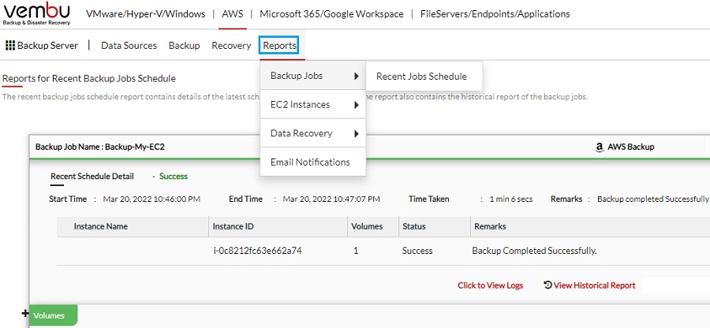Click to View Logs link
This screenshot has width=710, height=328.
pyautogui.click(x=490, y=285)
